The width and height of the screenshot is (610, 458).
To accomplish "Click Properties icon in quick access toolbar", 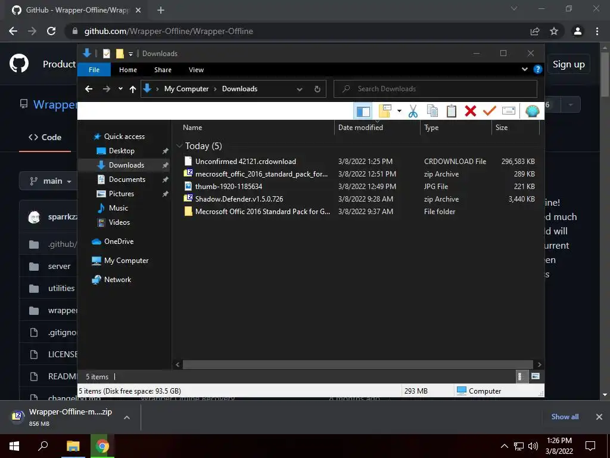I will [x=106, y=53].
